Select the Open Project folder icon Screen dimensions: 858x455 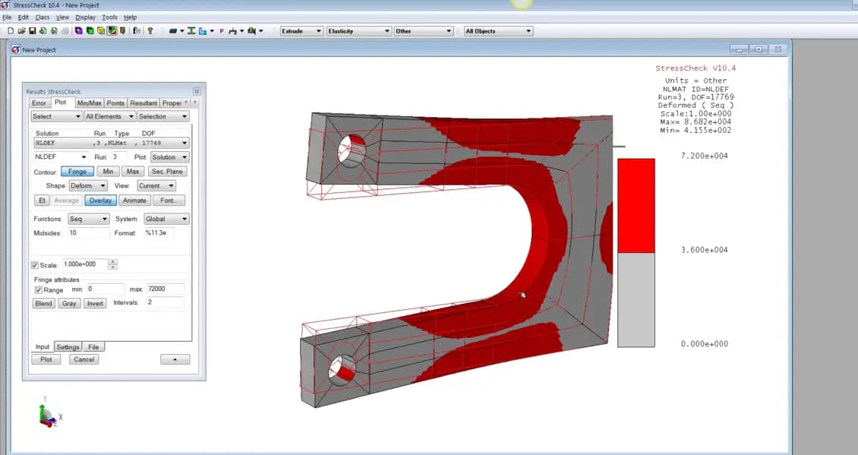point(22,30)
